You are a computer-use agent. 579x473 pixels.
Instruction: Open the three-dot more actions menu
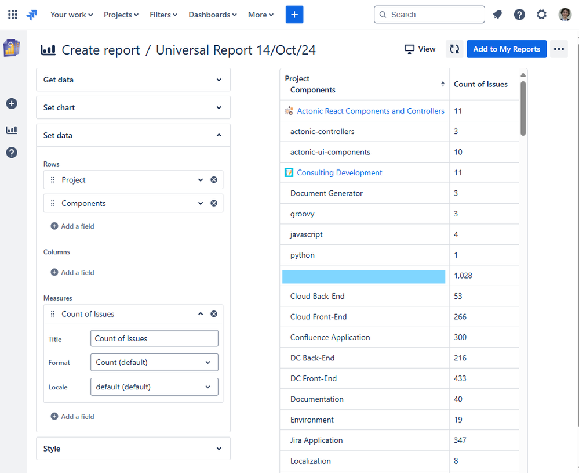(x=559, y=49)
